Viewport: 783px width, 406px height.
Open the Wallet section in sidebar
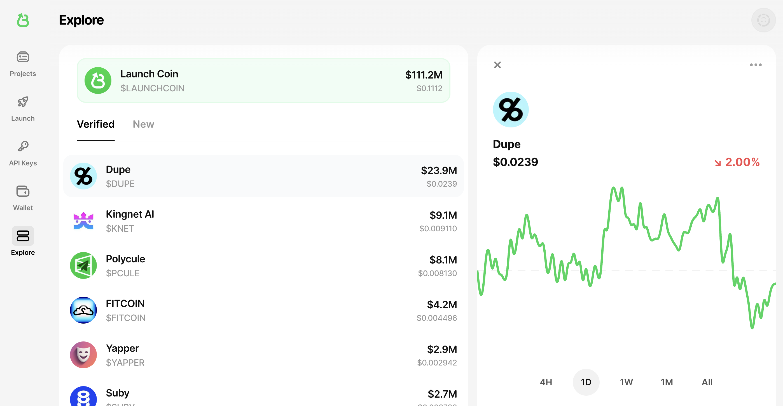pos(22,197)
